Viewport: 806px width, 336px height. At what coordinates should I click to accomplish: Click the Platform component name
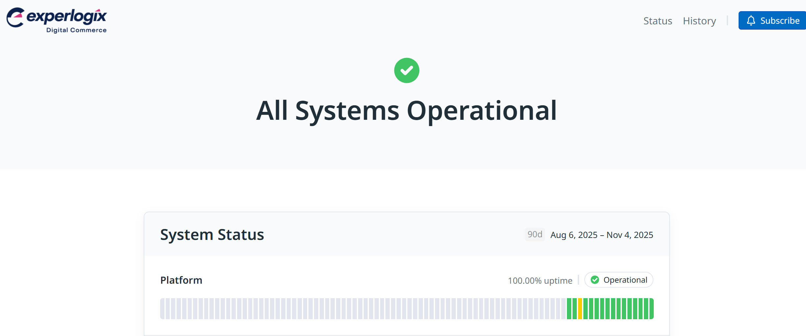pos(181,280)
